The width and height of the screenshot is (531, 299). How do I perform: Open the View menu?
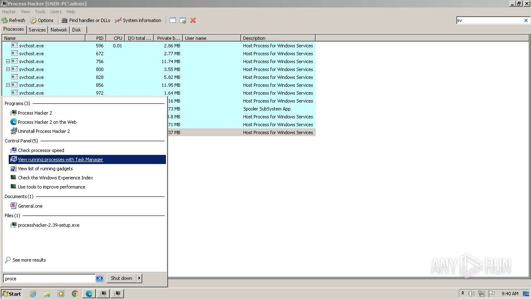25,12
